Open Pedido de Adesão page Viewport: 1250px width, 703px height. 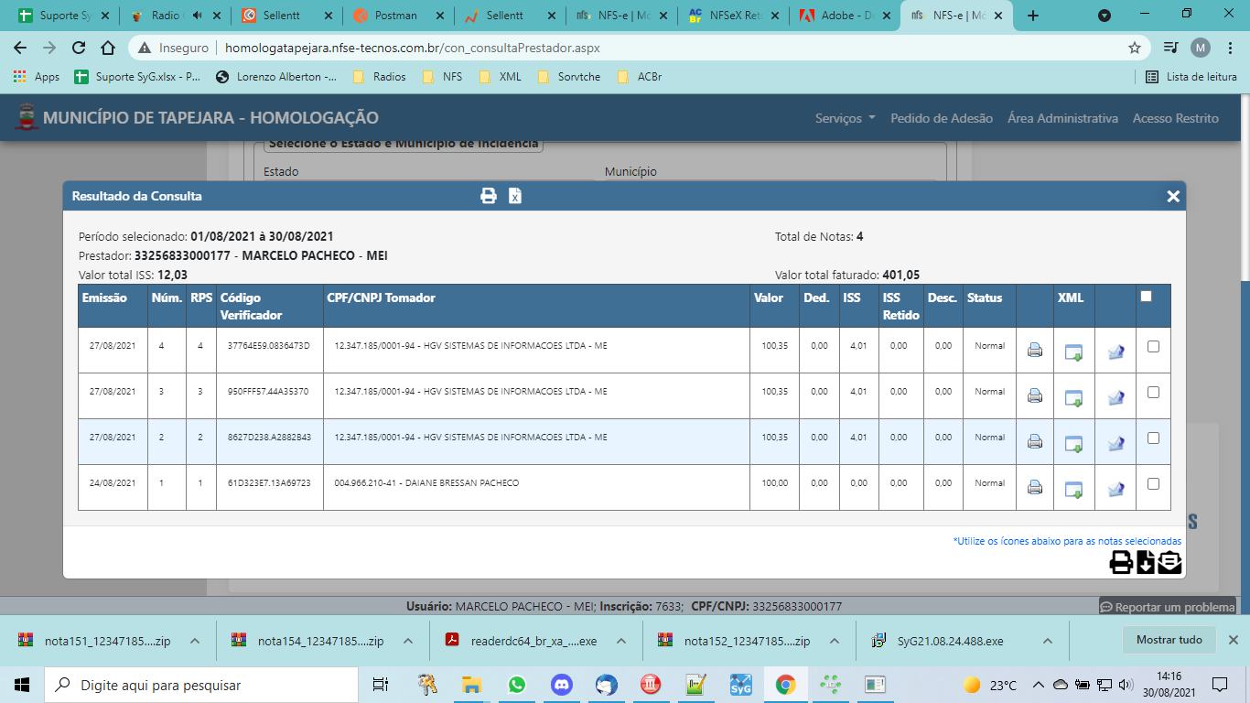click(942, 118)
